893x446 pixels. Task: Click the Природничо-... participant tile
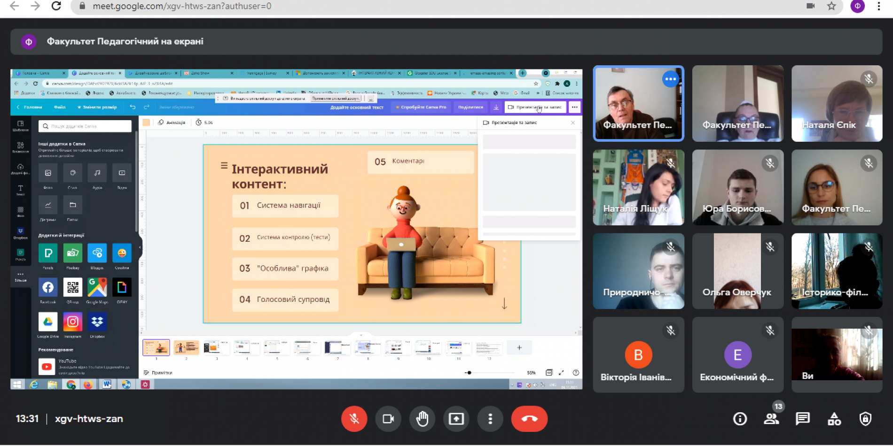point(638,271)
